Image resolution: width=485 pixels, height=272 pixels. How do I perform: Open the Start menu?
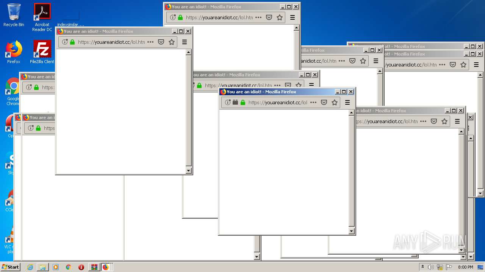point(10,267)
